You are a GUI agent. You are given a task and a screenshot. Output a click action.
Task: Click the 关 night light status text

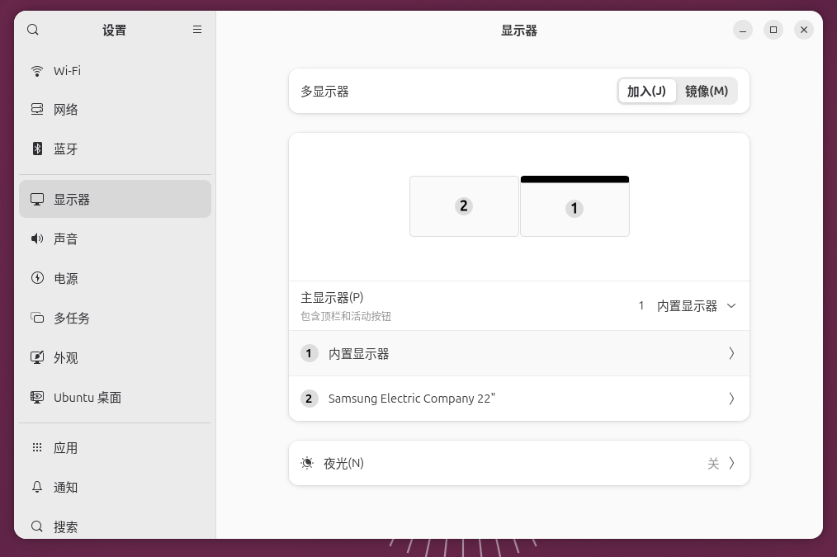[x=713, y=463]
